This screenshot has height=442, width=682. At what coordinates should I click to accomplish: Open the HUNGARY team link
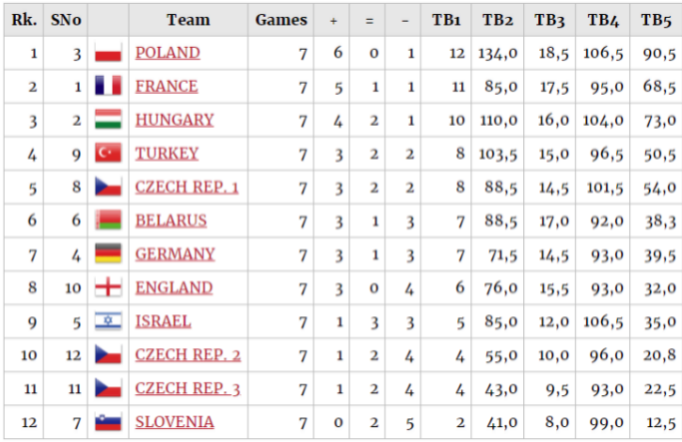click(174, 120)
